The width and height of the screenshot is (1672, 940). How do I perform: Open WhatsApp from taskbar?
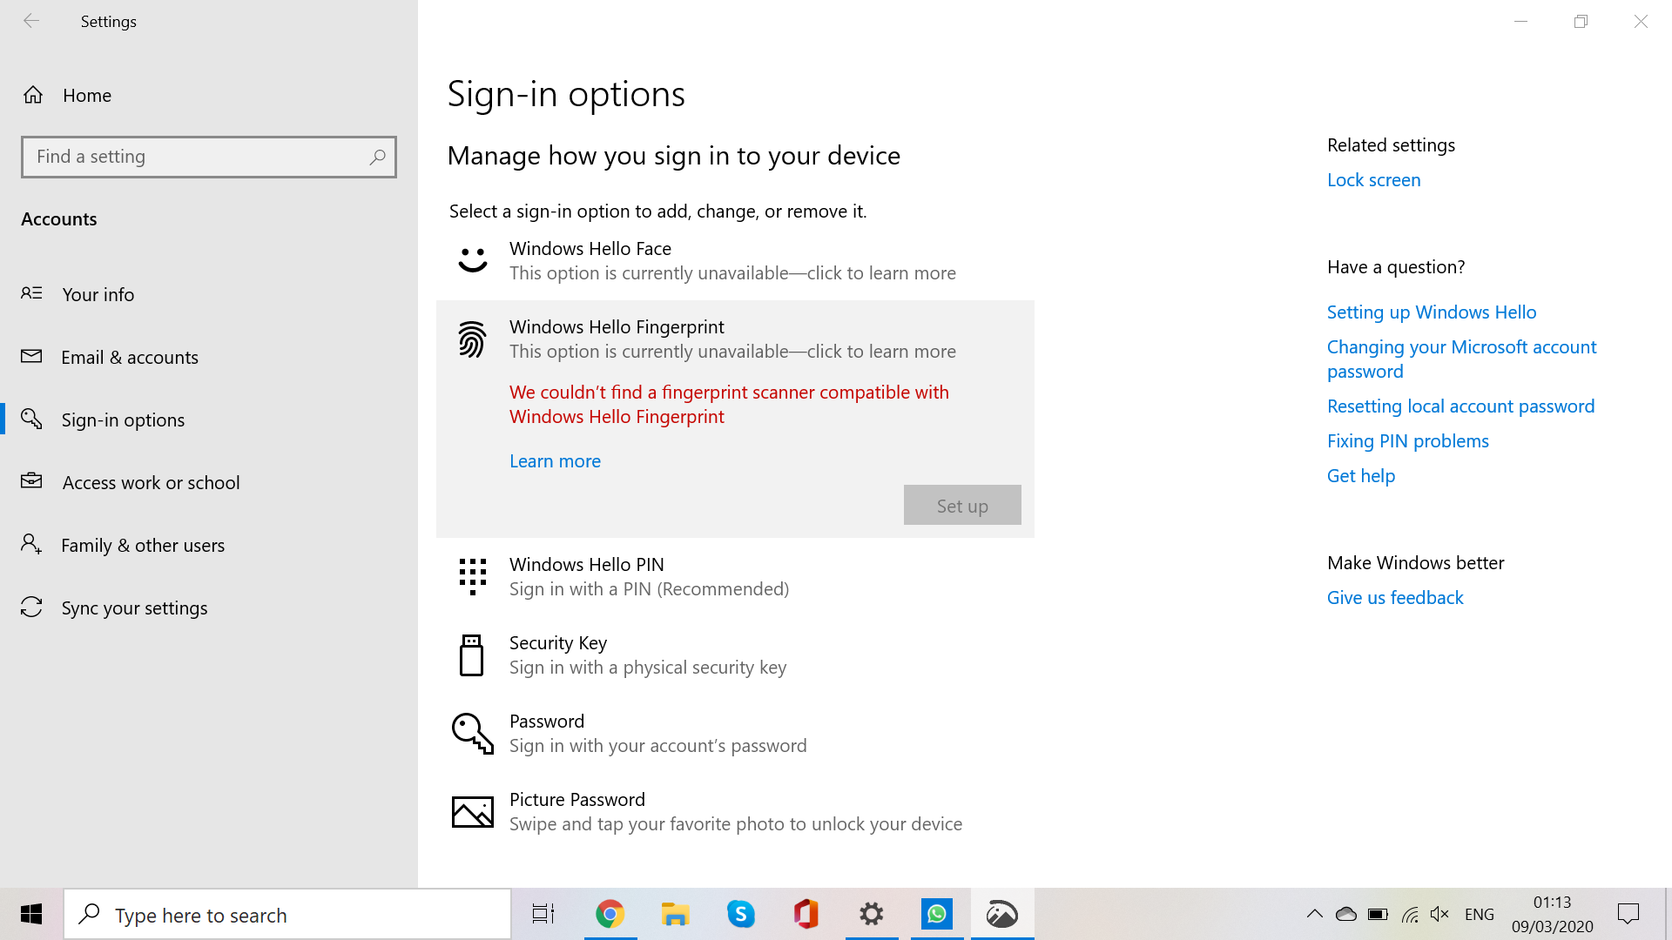(x=937, y=914)
